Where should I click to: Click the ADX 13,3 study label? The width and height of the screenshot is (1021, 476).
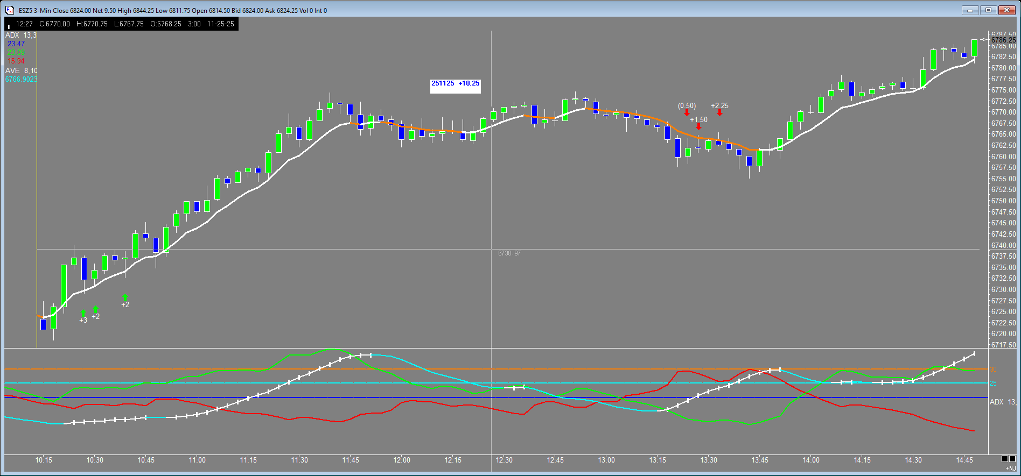(x=20, y=35)
